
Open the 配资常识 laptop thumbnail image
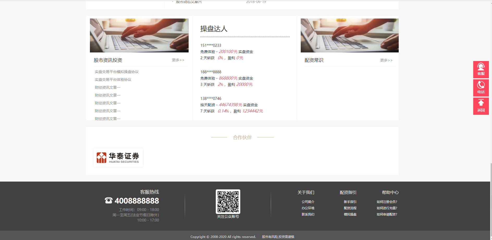coord(349,35)
